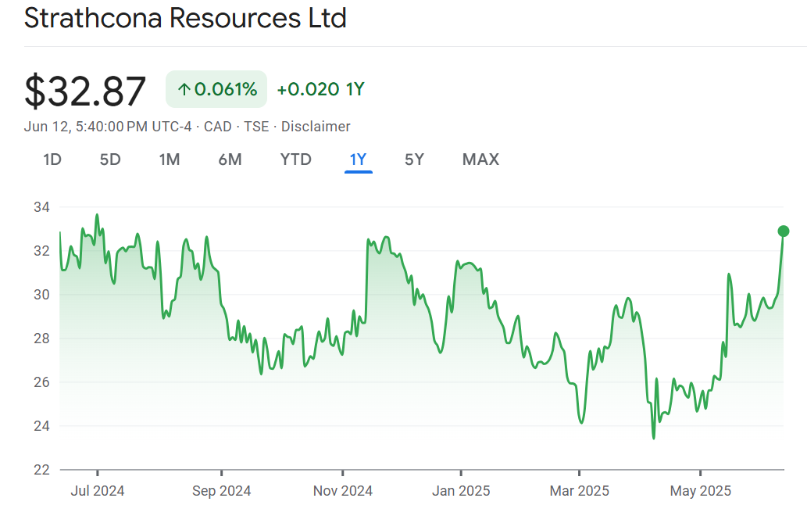
Task: Select the 5D chart range
Action: pyautogui.click(x=110, y=159)
